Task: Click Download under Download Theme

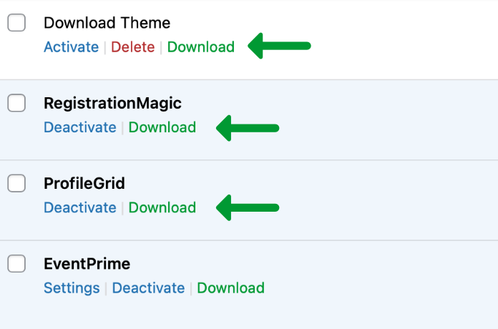Action: point(200,47)
